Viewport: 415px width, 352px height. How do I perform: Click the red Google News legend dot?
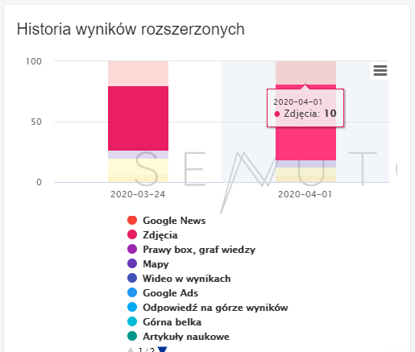tap(132, 220)
